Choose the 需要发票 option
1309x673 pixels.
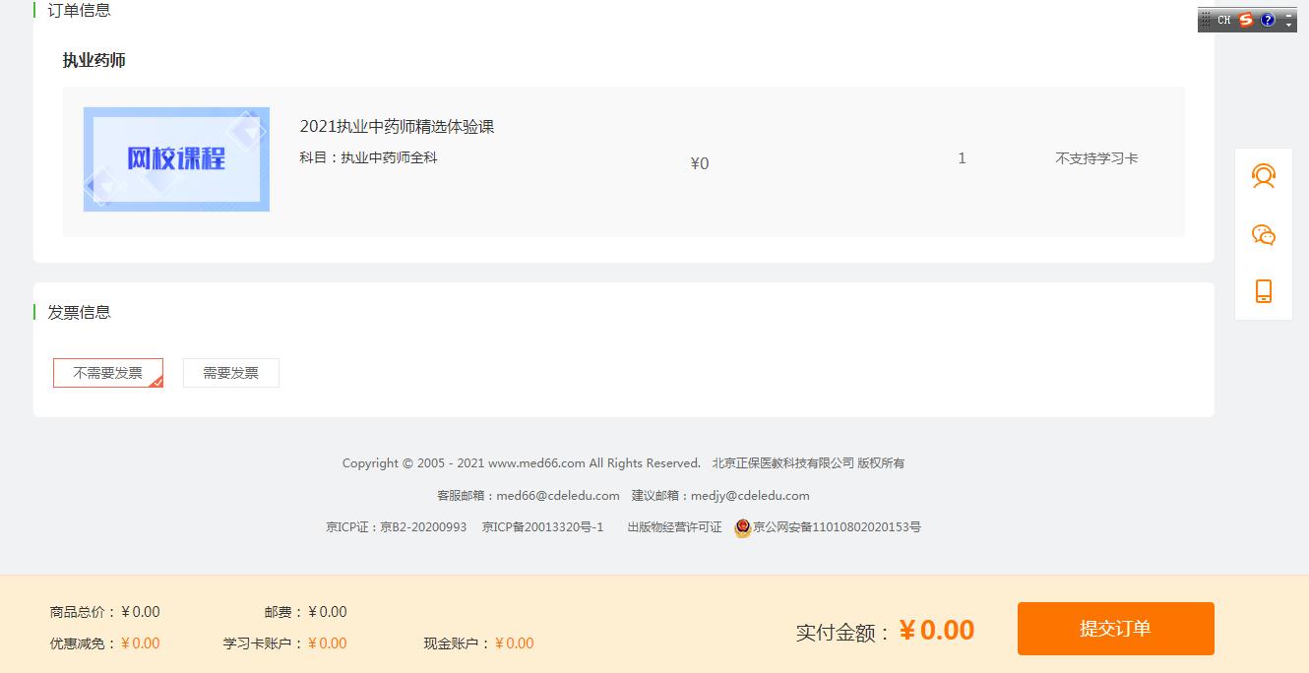pyautogui.click(x=231, y=373)
